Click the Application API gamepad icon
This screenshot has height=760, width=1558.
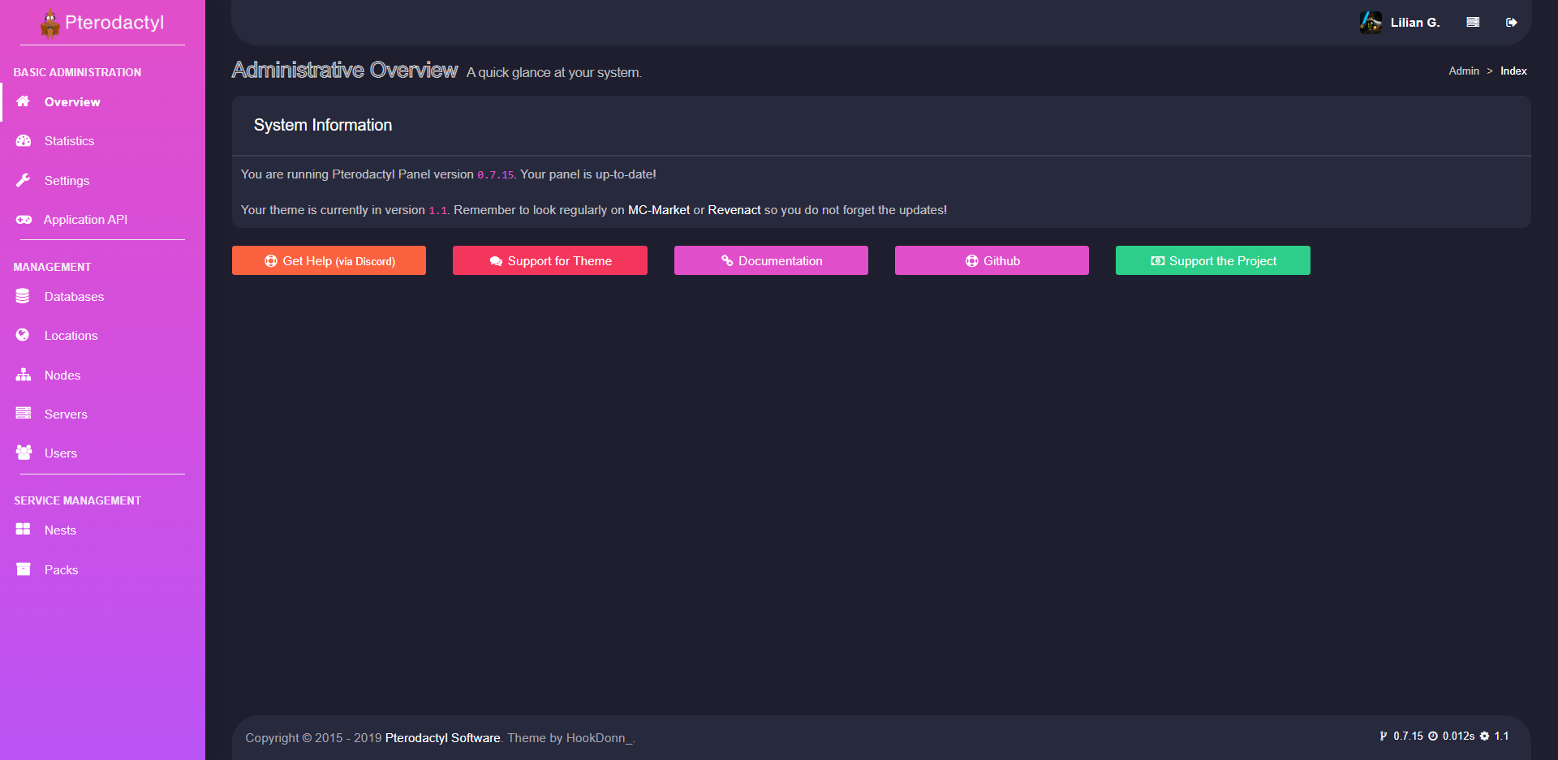pos(24,220)
